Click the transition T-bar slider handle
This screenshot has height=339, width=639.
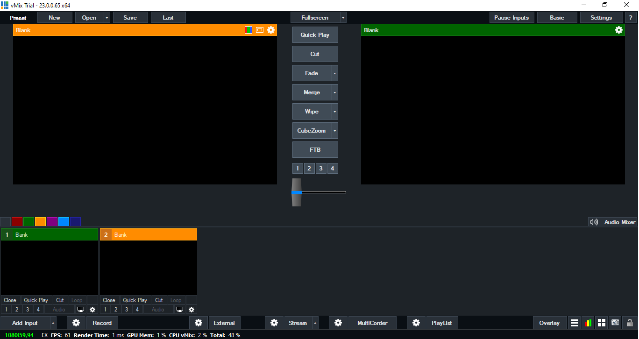pyautogui.click(x=297, y=192)
